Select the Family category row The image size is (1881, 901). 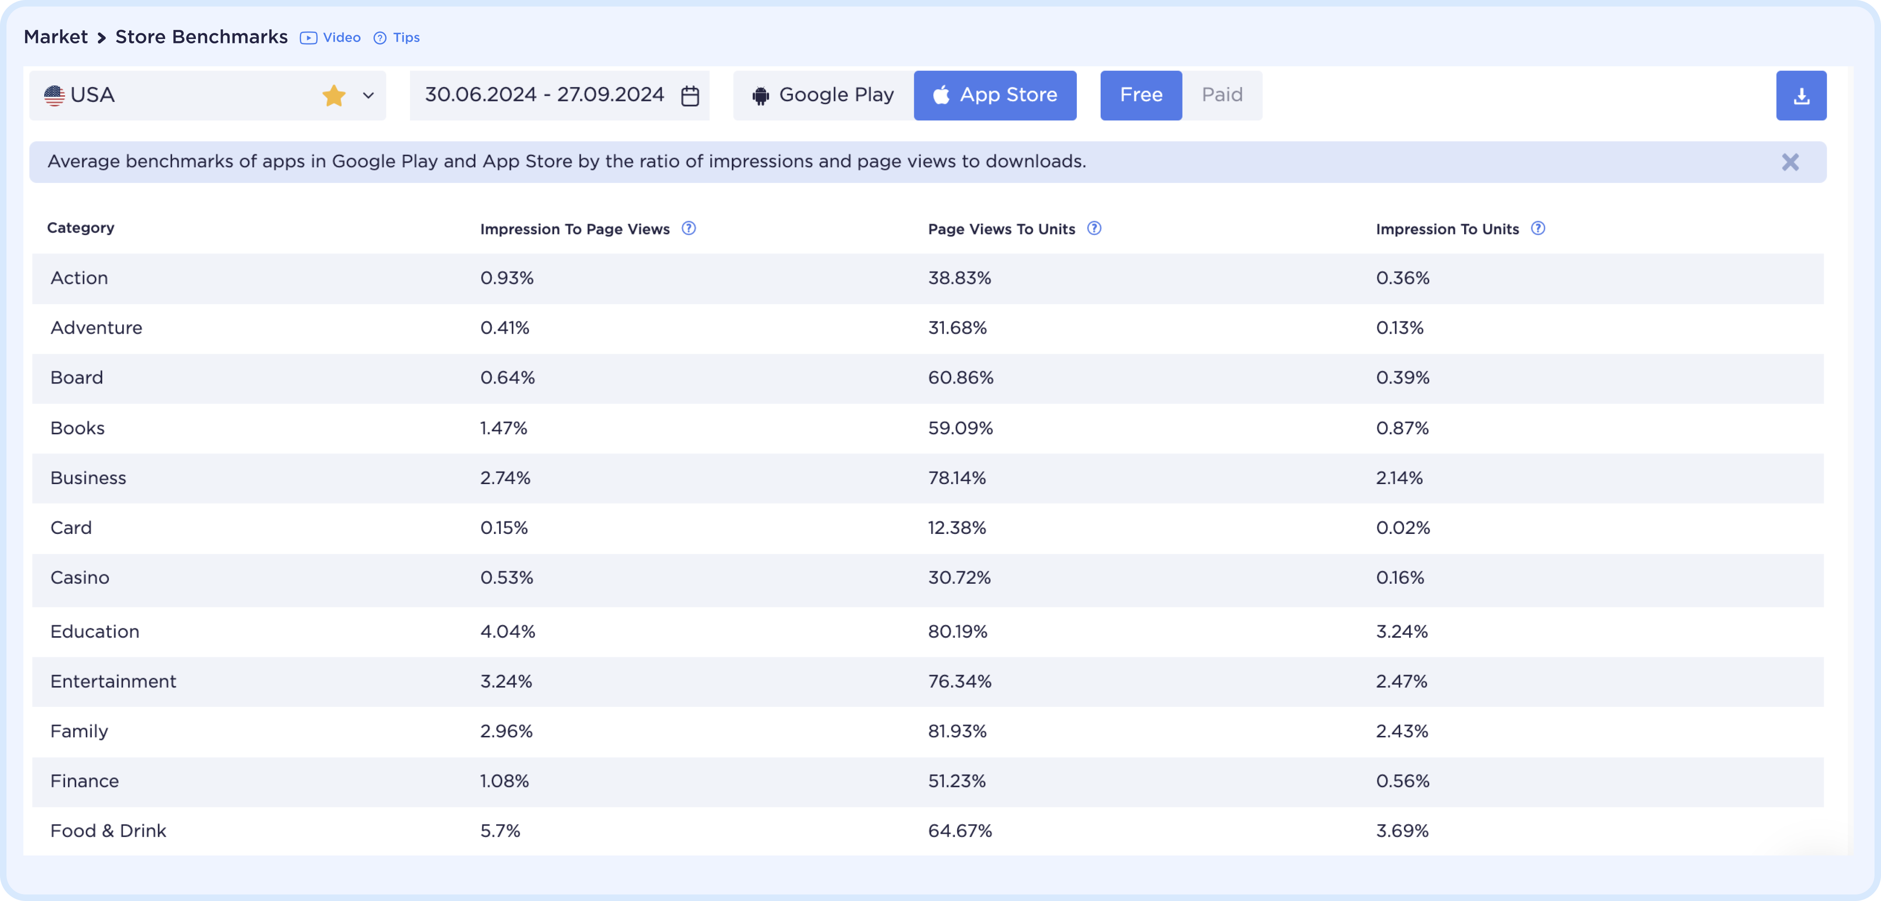point(927,732)
